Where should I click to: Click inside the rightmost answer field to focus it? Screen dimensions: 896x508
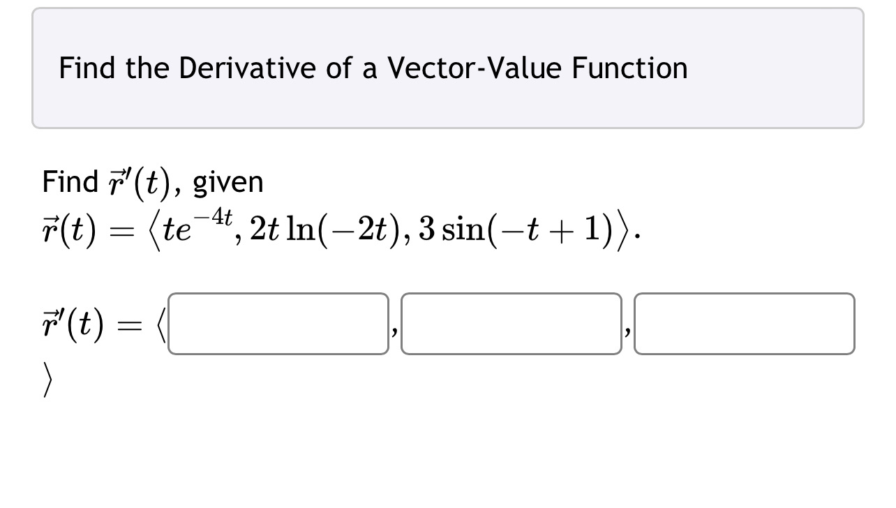tap(743, 324)
